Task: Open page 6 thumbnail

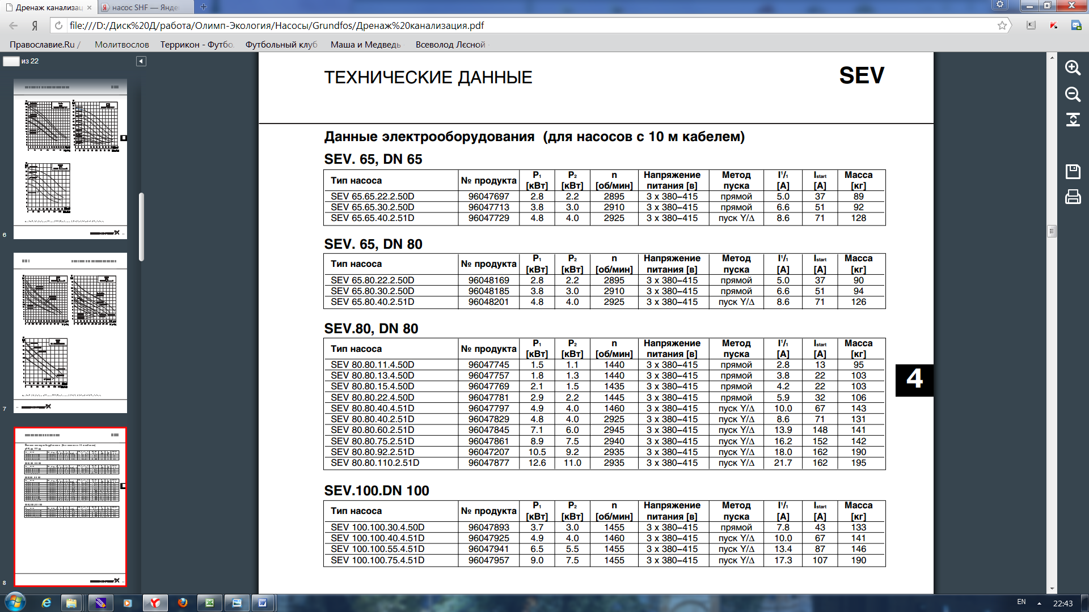Action: click(x=70, y=159)
